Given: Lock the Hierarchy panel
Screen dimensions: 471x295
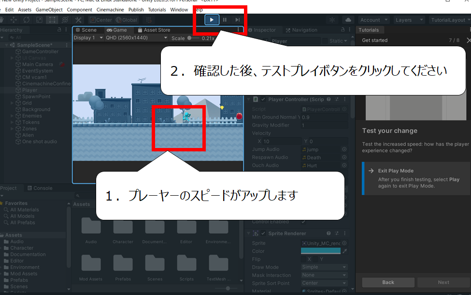Looking at the screenshot, I should pyautogui.click(x=59, y=30).
